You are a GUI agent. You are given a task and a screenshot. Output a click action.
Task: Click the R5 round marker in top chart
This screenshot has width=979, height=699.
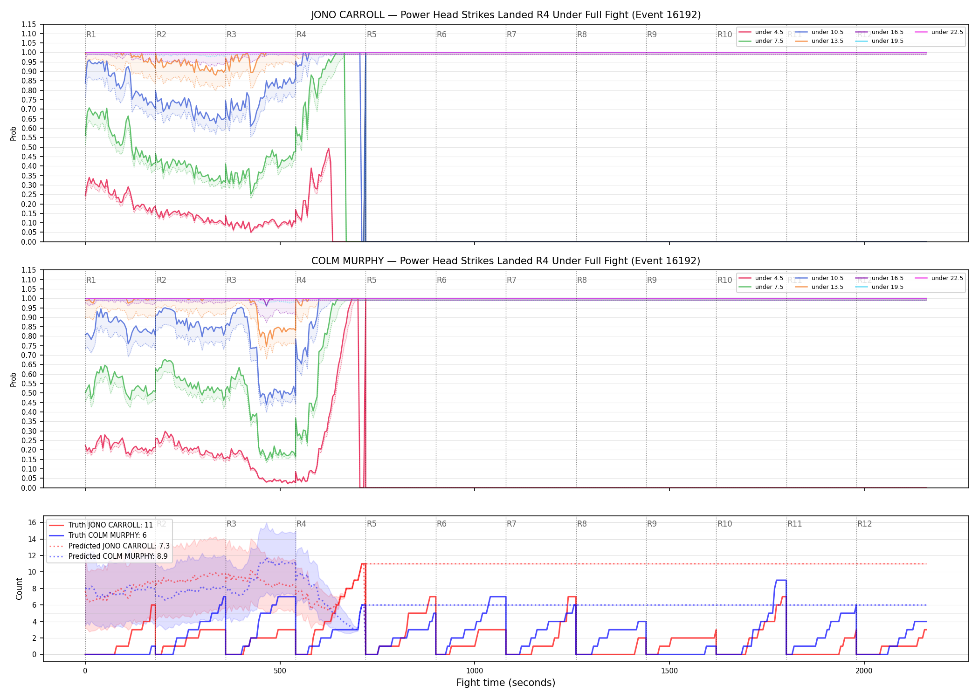(x=372, y=34)
